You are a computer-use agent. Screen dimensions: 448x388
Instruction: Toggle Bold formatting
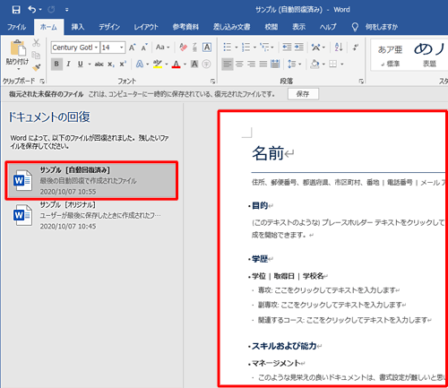click(x=56, y=64)
